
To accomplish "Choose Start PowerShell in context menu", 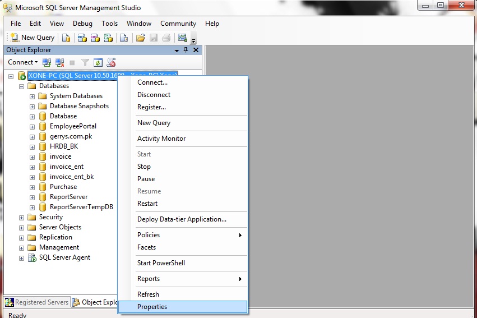I will tap(183, 263).
